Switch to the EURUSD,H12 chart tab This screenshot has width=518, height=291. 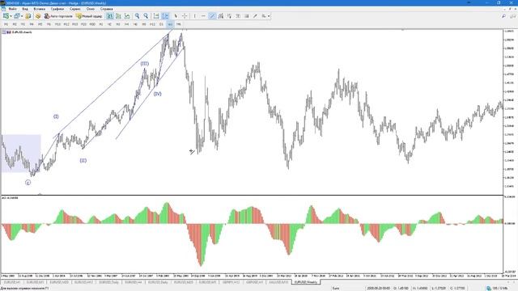pos(83,282)
